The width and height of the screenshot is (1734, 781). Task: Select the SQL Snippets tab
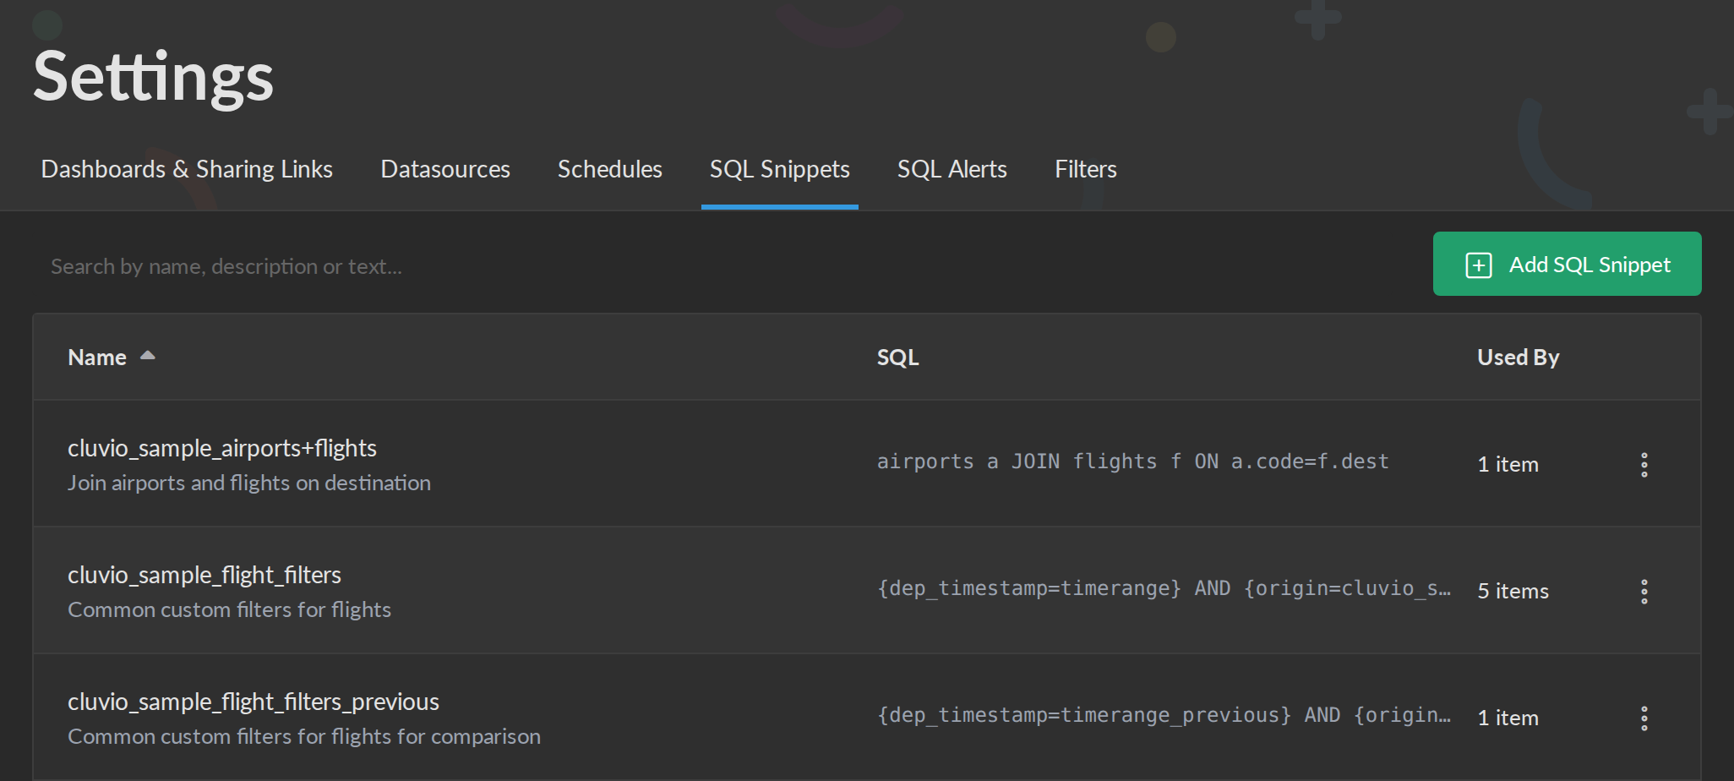779,169
